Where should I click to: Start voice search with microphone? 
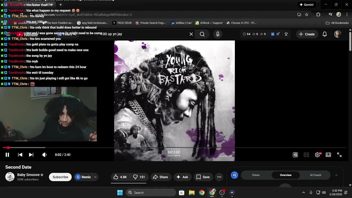coord(218,34)
